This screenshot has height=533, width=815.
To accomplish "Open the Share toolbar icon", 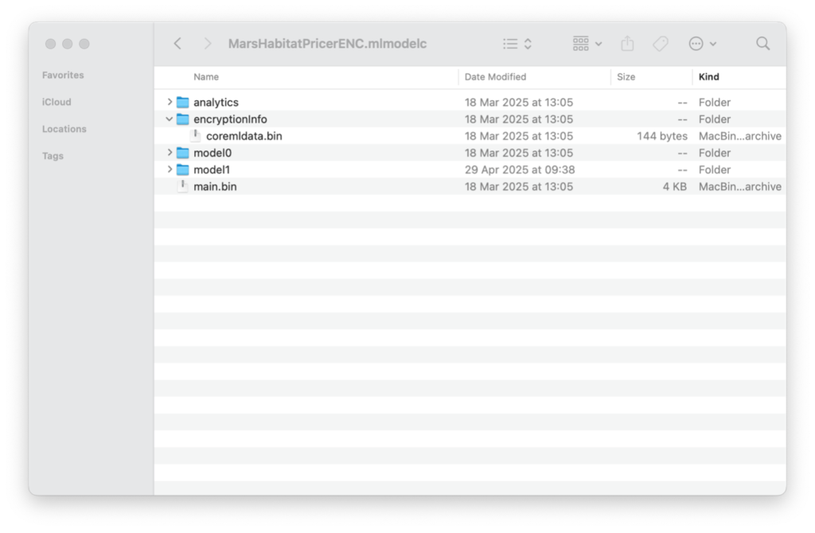I will (x=627, y=44).
